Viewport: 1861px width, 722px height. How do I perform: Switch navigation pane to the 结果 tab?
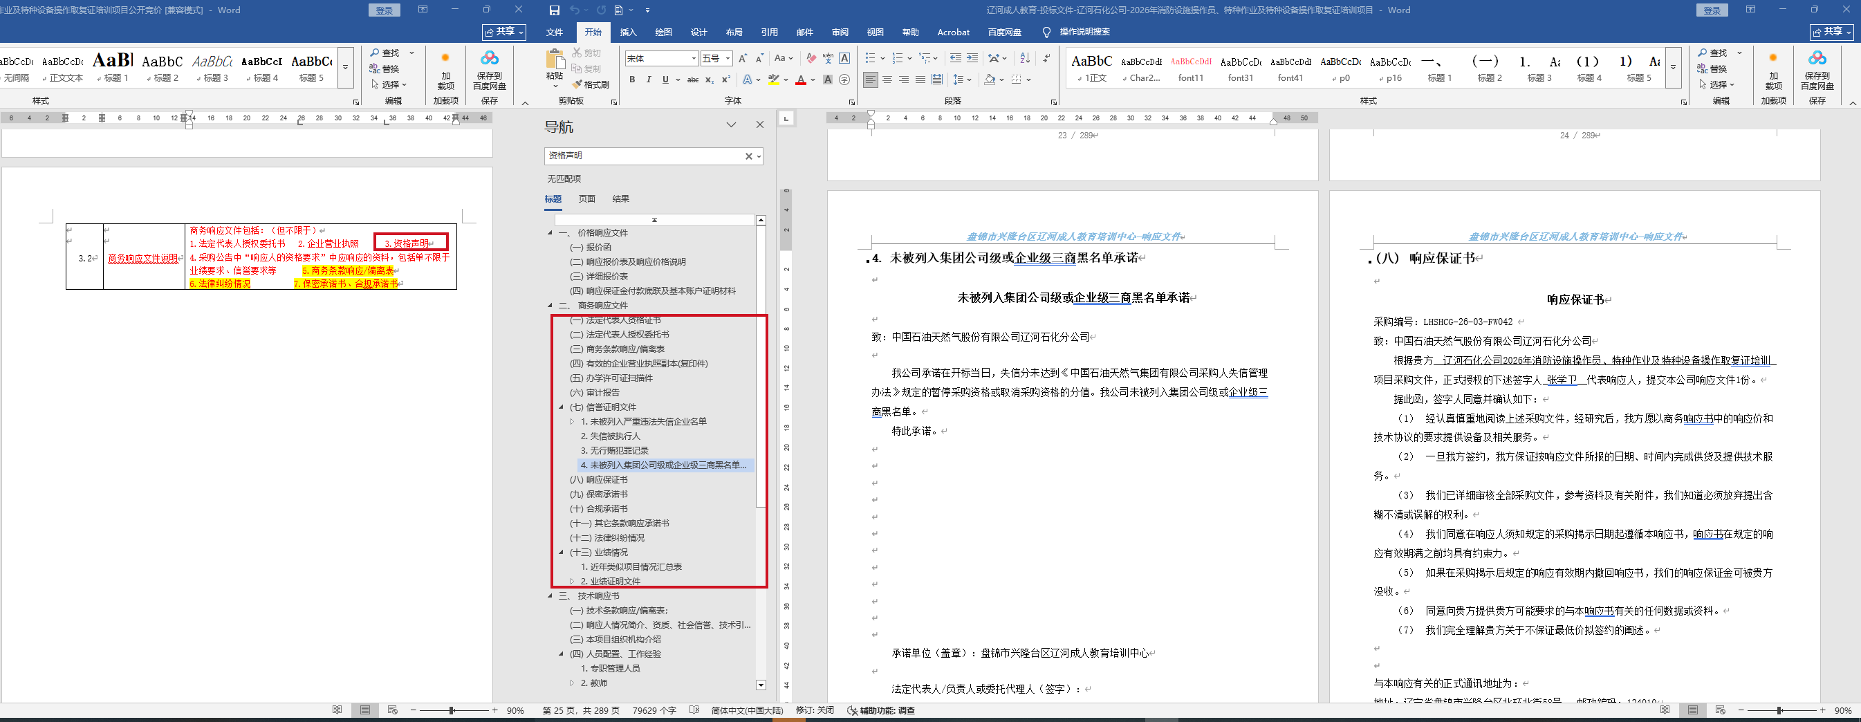[x=620, y=198]
